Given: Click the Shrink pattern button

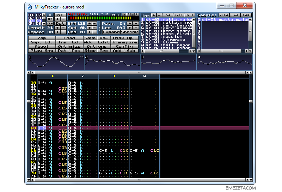Looking at the screenshot, I should 130,32.
